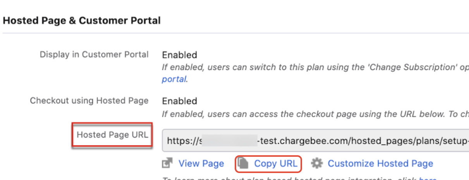Click the checkout page URL description text

315,114
